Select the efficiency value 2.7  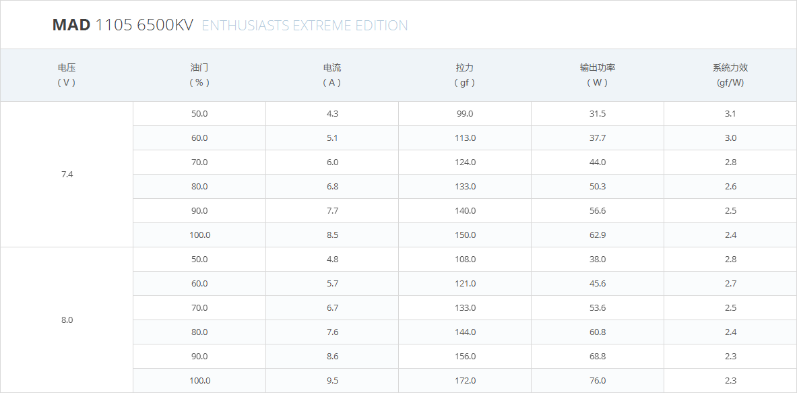click(x=730, y=284)
